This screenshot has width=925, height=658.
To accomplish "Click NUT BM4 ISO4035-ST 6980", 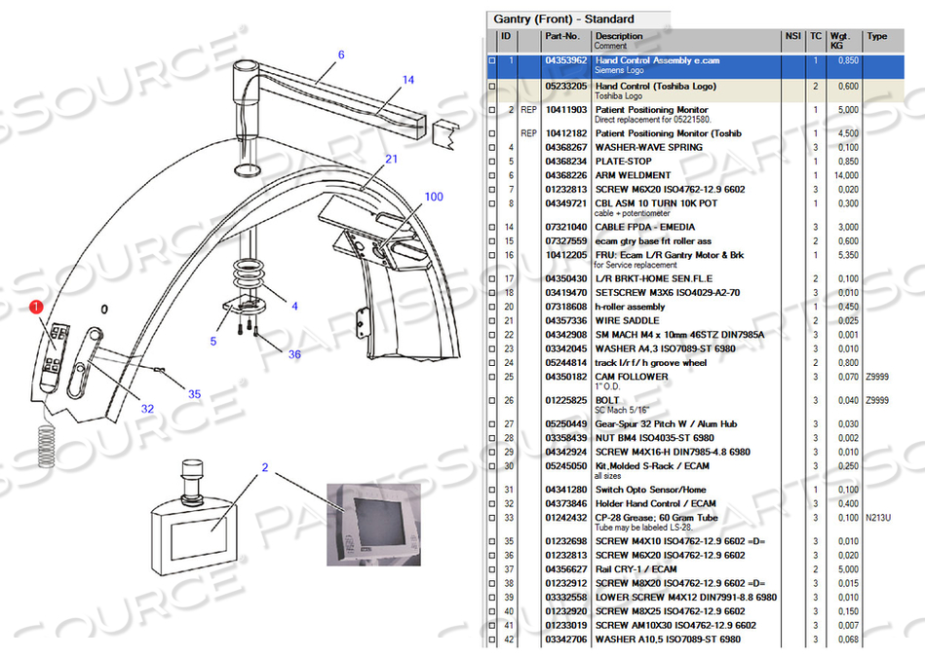I will (x=654, y=438).
